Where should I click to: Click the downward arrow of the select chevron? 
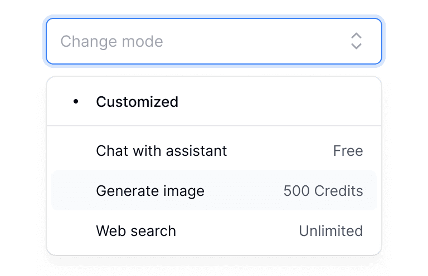point(356,46)
